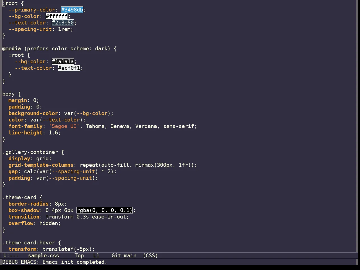
Task: Click the grid-template-columns property
Action: (x=41, y=165)
